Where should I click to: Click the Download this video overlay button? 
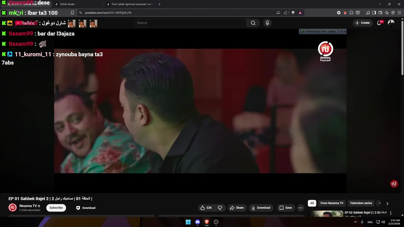(319, 32)
